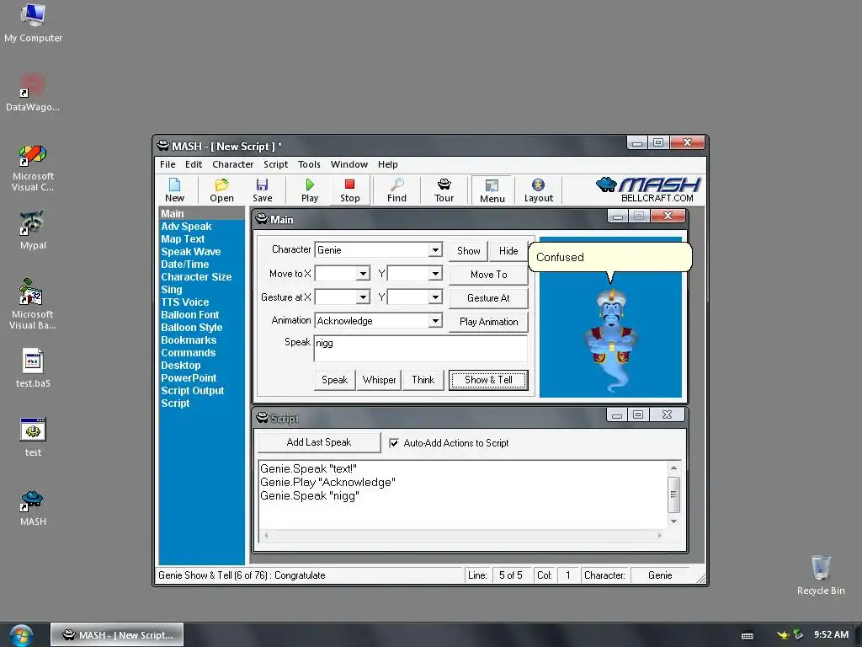Open the Edit menu
Viewport: 862px width, 647px height.
pos(194,164)
